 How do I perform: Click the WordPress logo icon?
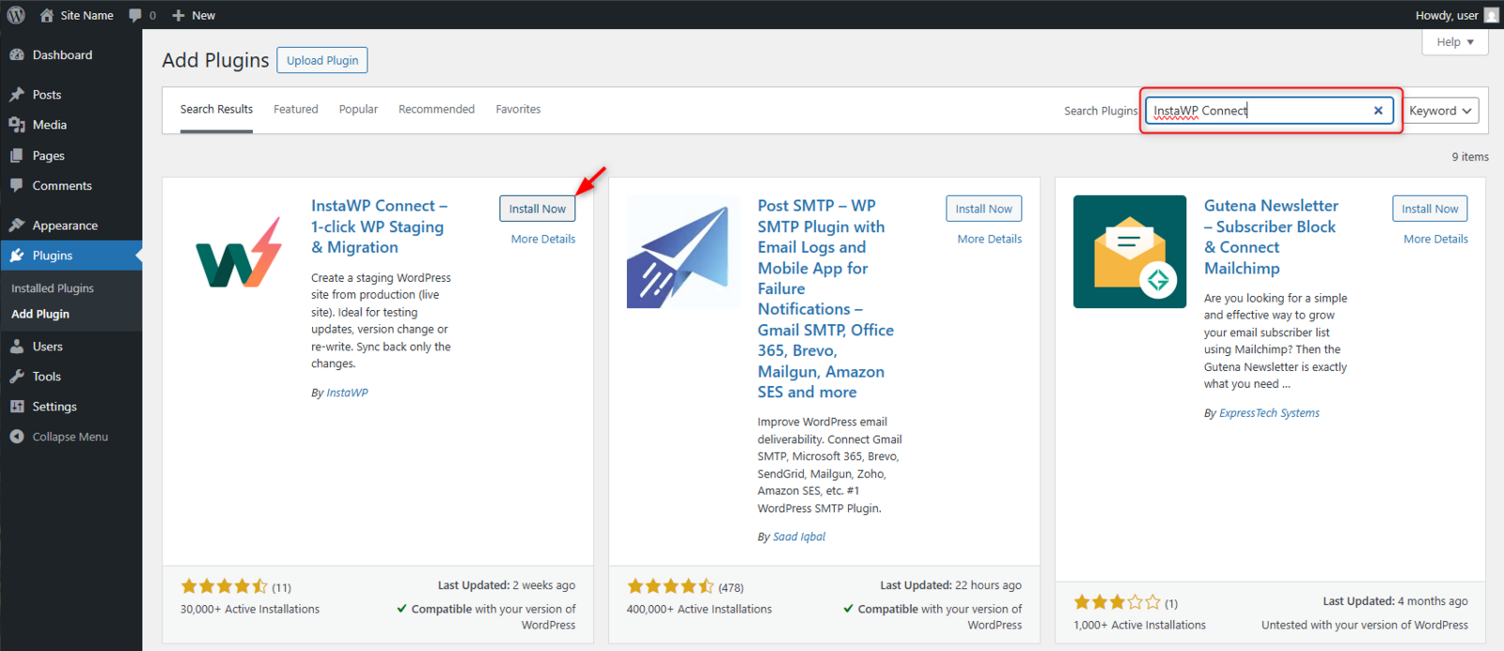click(16, 15)
